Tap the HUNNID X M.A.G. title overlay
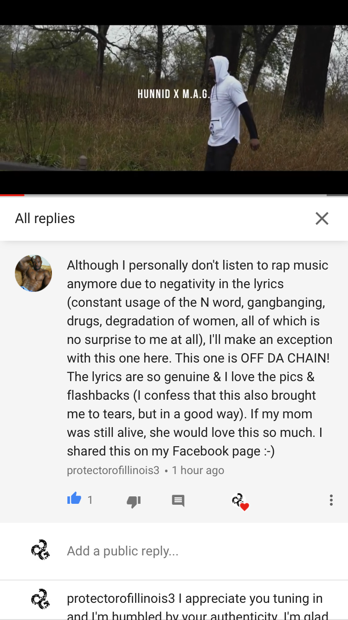 point(174,94)
